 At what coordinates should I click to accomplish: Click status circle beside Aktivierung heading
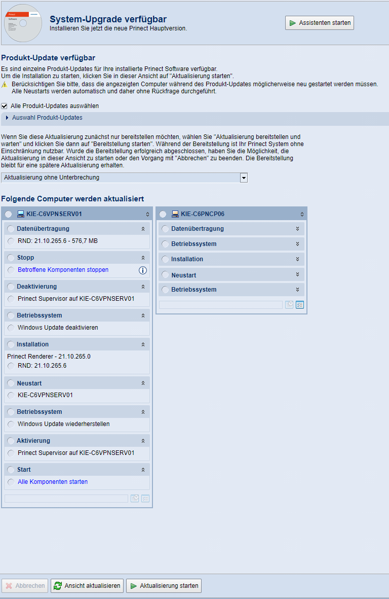tap(11, 441)
